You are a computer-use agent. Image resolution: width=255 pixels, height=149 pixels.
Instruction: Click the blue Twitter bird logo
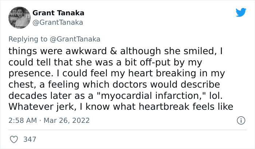pyautogui.click(x=241, y=12)
